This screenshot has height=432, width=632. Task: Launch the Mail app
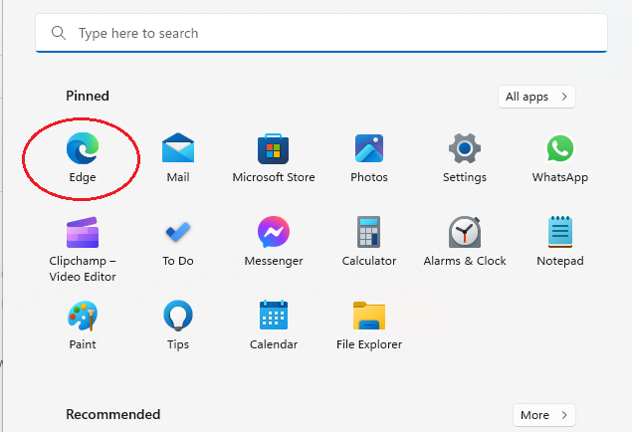tap(178, 150)
